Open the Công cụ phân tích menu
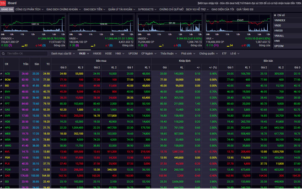This screenshot has height=189, width=302. (x=29, y=9)
